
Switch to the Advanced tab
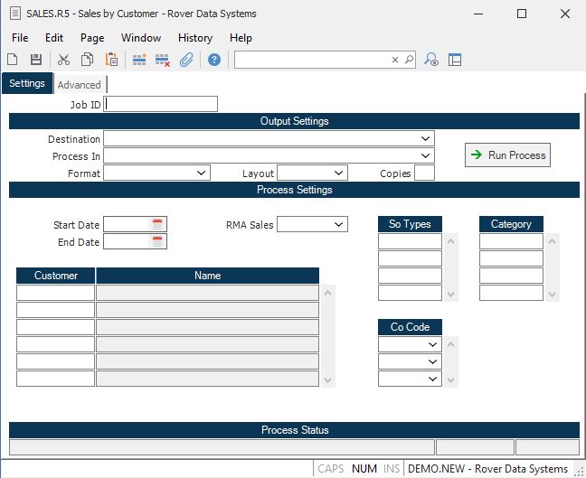pos(80,85)
